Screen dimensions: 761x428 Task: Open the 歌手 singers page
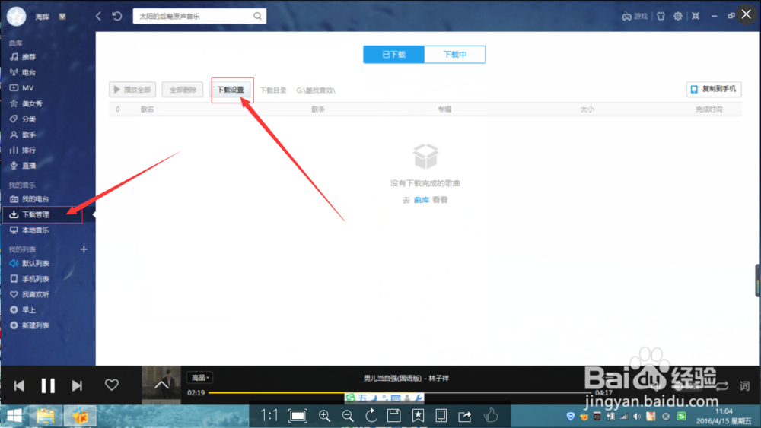[x=23, y=135]
